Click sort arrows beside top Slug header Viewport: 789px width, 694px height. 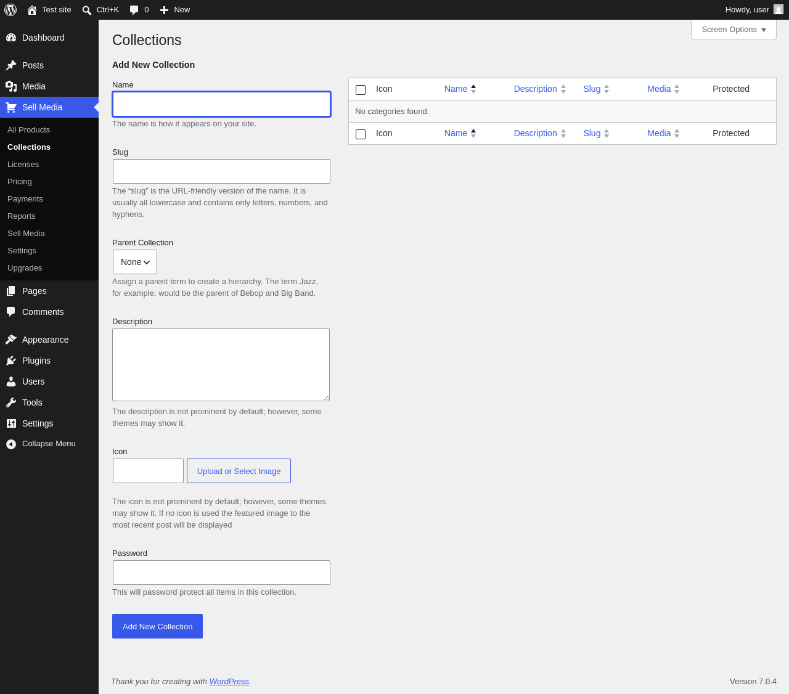[x=607, y=89]
